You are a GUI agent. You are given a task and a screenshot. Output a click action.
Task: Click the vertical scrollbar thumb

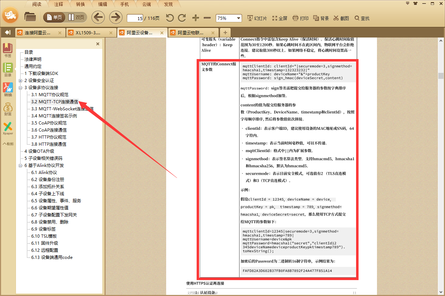(x=441, y=76)
